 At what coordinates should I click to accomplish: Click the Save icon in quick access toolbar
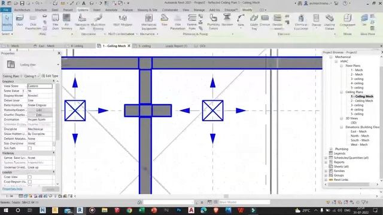click(22, 3)
